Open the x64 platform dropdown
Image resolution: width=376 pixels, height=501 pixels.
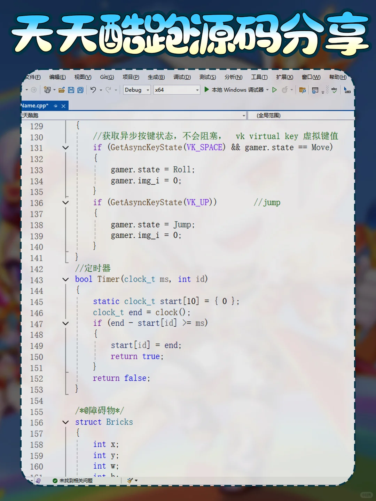coord(177,90)
